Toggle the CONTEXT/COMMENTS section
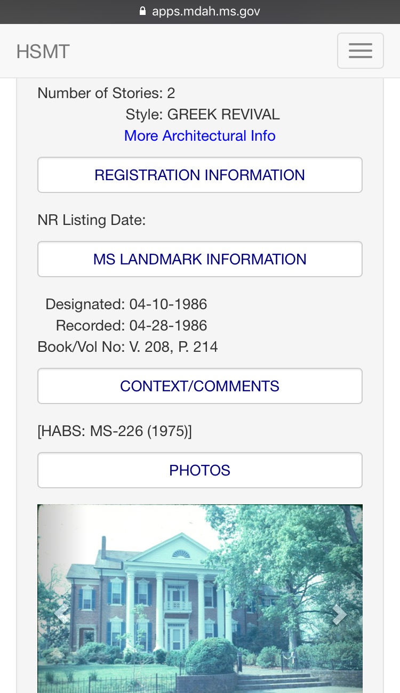The image size is (400, 693). (x=199, y=386)
